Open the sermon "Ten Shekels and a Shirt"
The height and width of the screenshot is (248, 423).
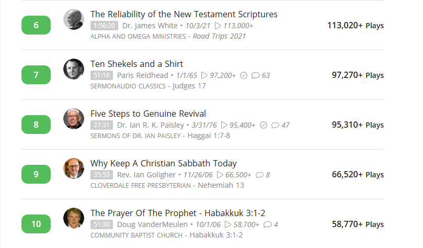pyautogui.click(x=136, y=64)
